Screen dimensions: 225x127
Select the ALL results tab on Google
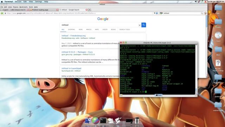tap(63, 30)
